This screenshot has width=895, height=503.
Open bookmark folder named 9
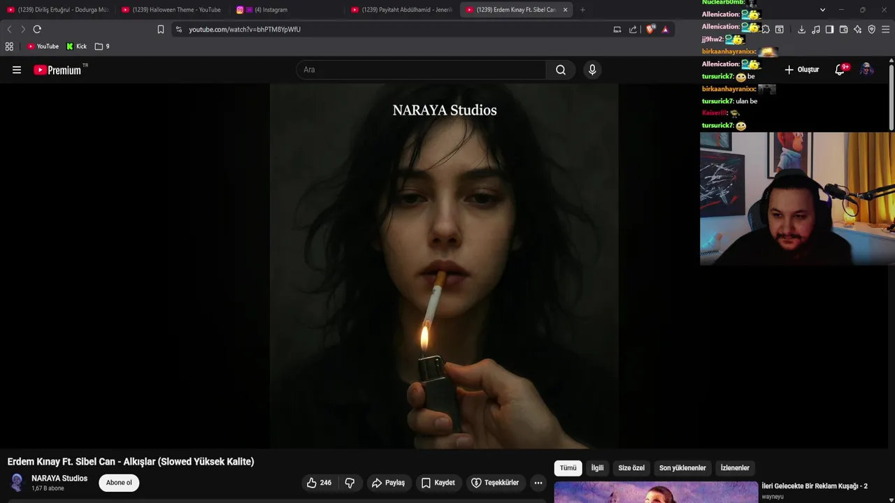[x=102, y=47]
